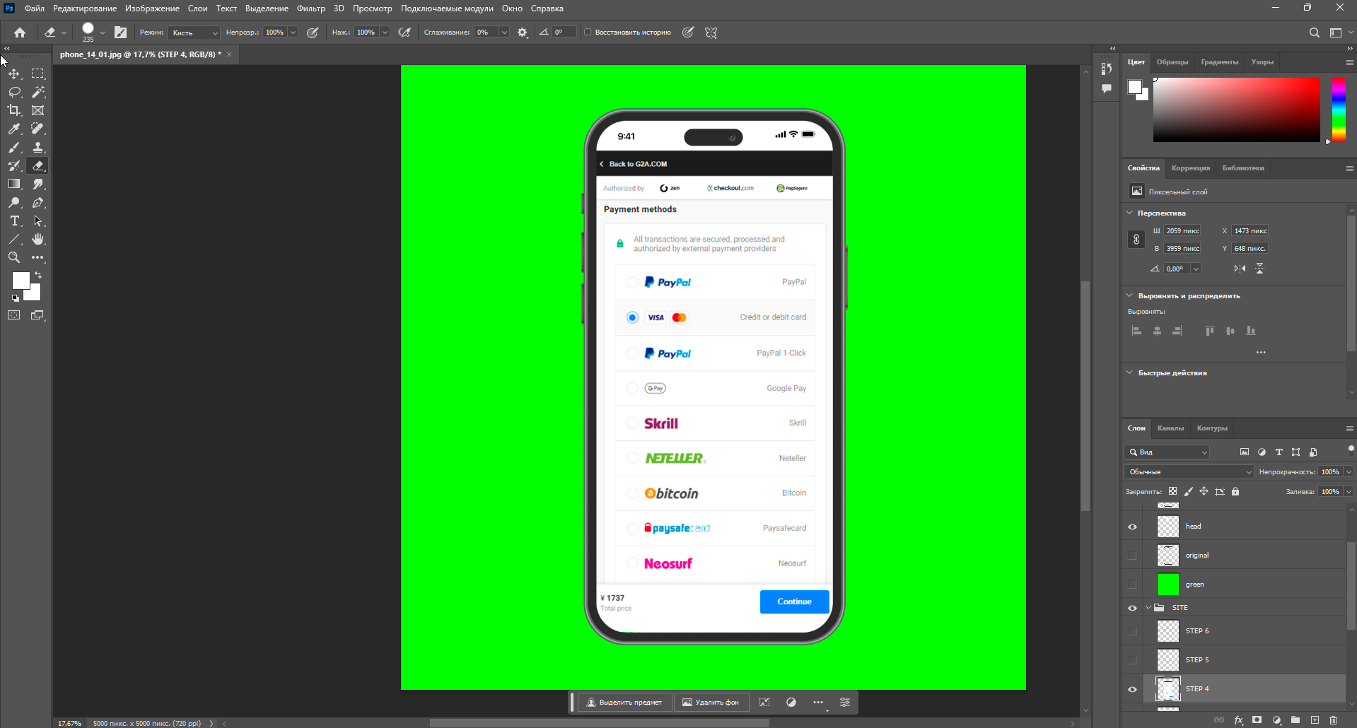Enable the Восстановить историю checkbox
The height and width of the screenshot is (728, 1357).
588,32
